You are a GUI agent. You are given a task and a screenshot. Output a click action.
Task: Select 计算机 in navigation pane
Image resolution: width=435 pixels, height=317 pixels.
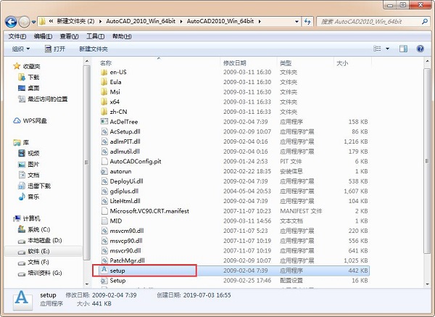coord(27,219)
